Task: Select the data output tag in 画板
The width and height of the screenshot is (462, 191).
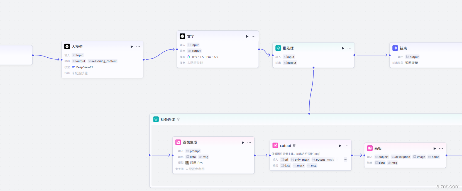Action: coord(380,163)
